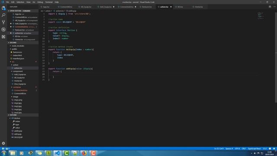
Task: Open the Terminal menu
Action: [x=49, y=2]
